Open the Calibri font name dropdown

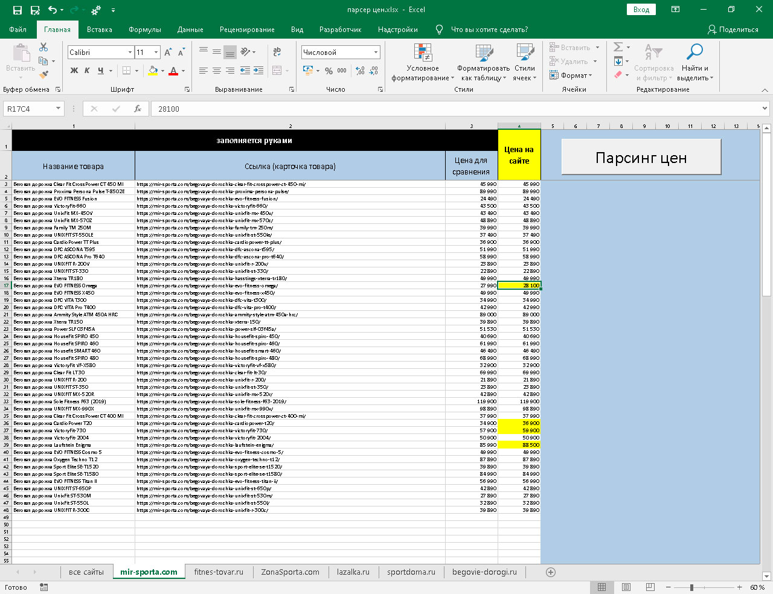[130, 53]
